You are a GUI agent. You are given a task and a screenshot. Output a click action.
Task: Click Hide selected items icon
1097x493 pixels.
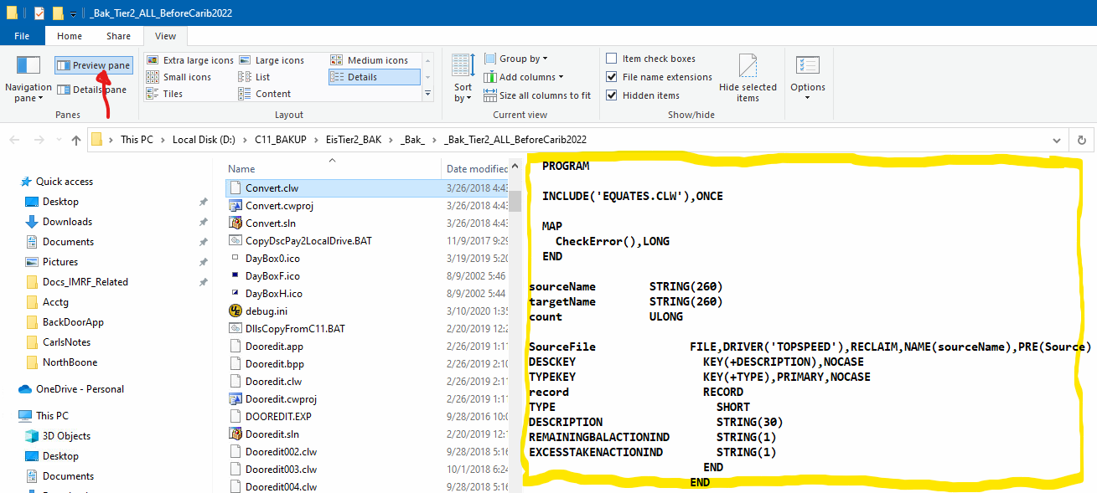[x=748, y=77]
